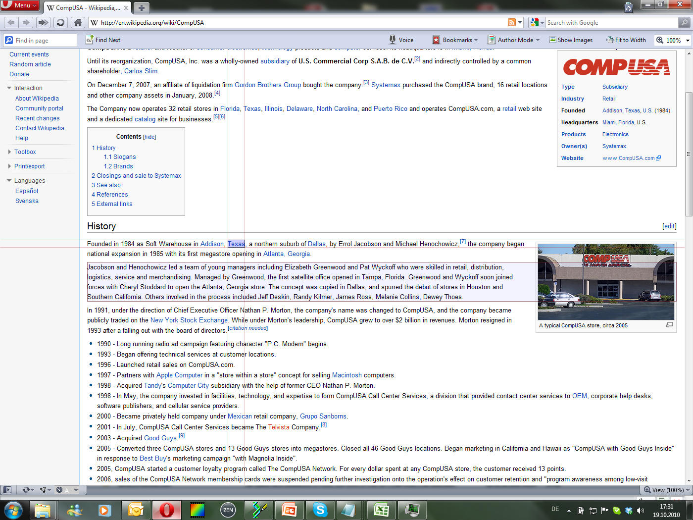693x520 pixels.
Task: Switch to Opera in the taskbar
Action: (167, 510)
